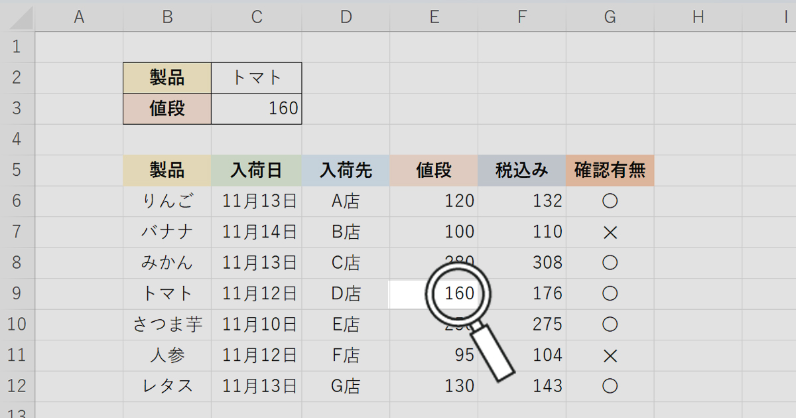796x418 pixels.
Task: Select the row 9 header
Action: (17, 293)
